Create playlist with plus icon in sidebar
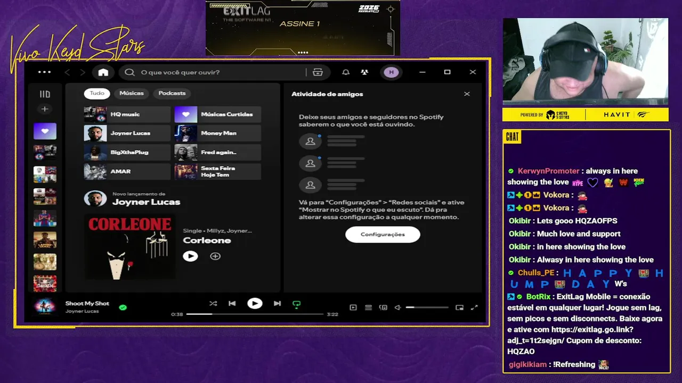Viewport: 682px width, 383px height. pos(45,109)
